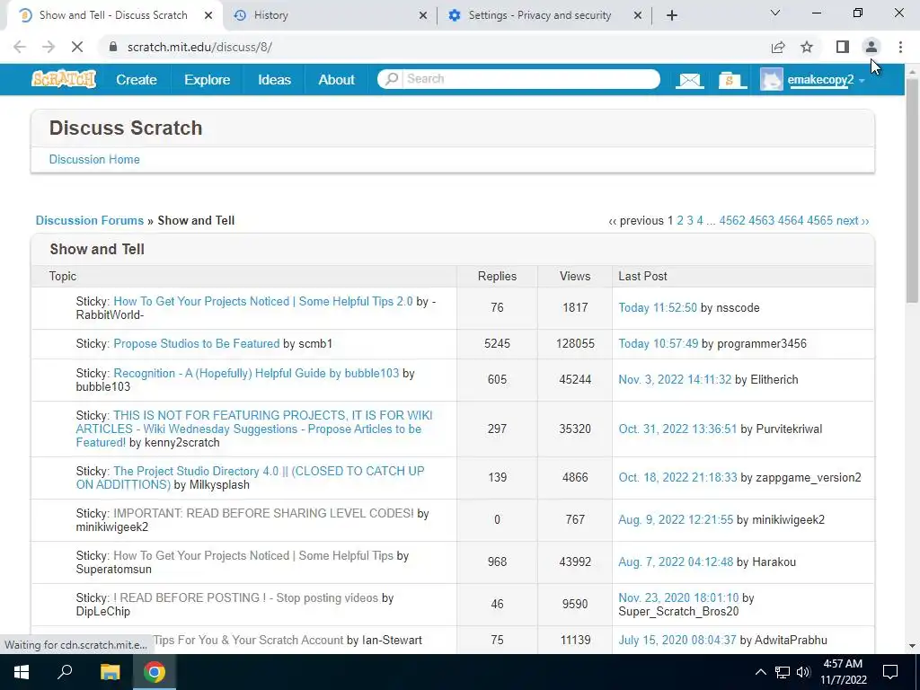Open the Chrome profile icon
The width and height of the screenshot is (920, 690).
[x=871, y=47]
